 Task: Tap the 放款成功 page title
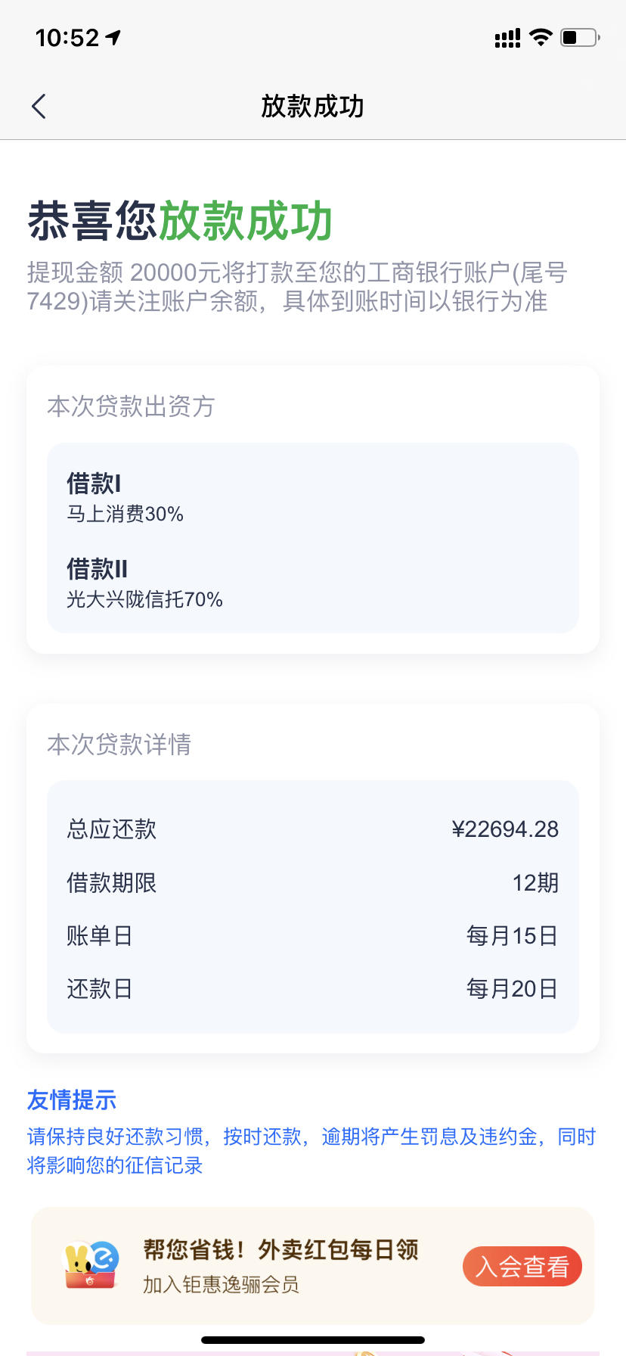(x=312, y=107)
